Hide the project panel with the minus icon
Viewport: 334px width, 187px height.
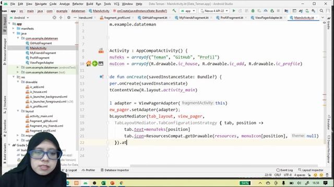click(75, 18)
